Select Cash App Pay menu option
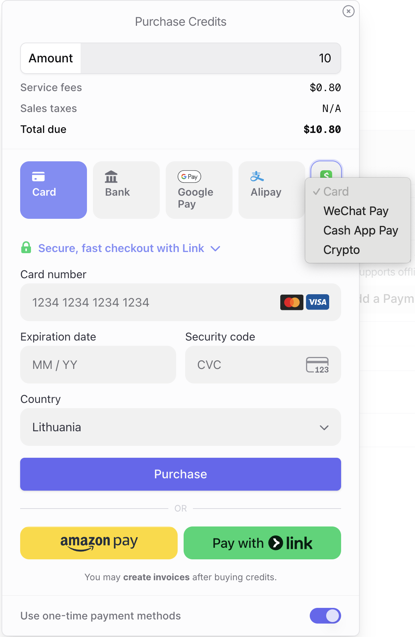This screenshot has height=637, width=415. [x=361, y=230]
